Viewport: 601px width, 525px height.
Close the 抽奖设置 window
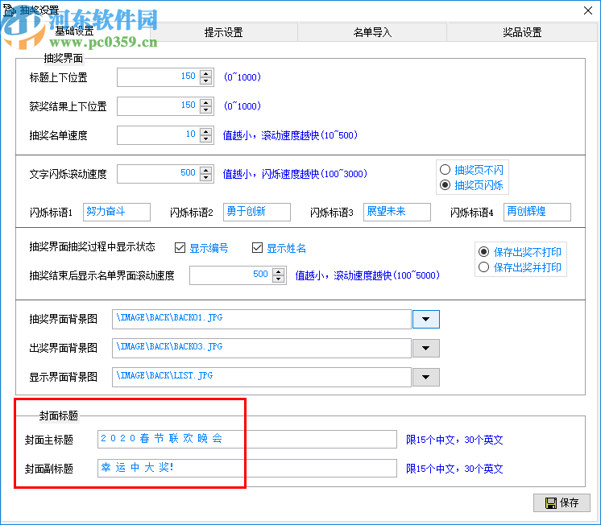(x=588, y=10)
